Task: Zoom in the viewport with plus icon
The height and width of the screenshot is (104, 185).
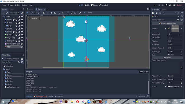Action: pos(39,18)
